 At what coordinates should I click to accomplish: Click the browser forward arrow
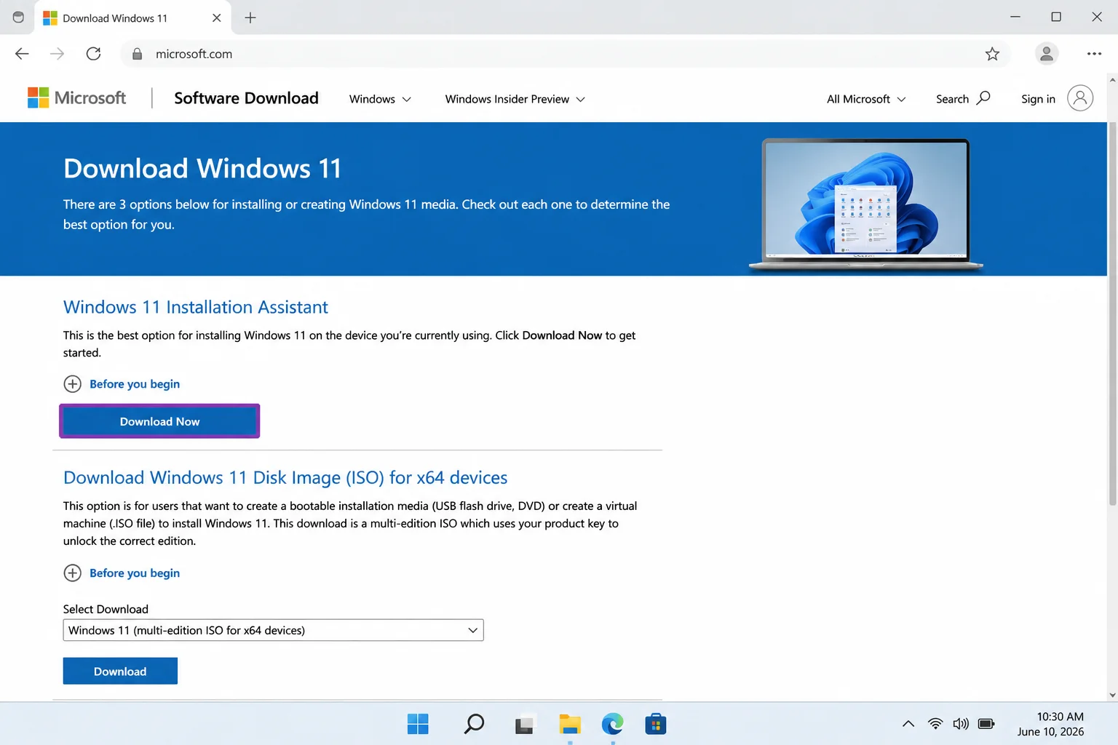[58, 54]
